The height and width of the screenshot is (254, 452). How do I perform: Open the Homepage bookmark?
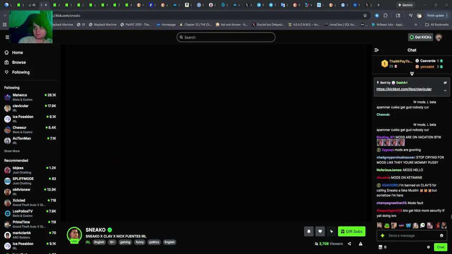click(166, 25)
